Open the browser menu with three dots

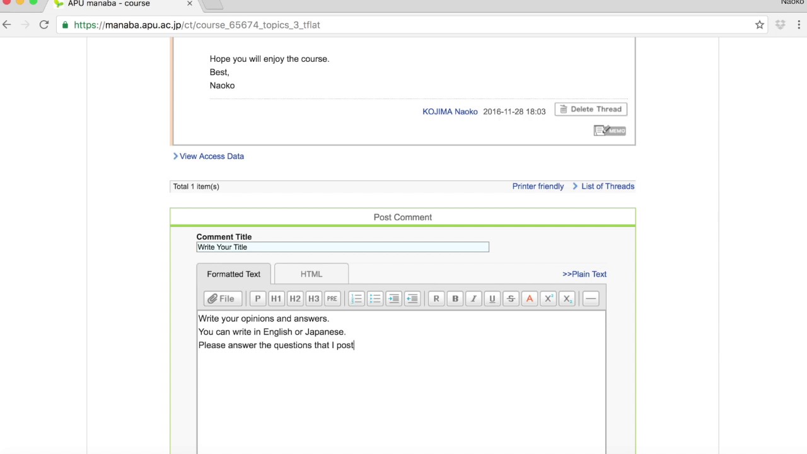pos(799,25)
